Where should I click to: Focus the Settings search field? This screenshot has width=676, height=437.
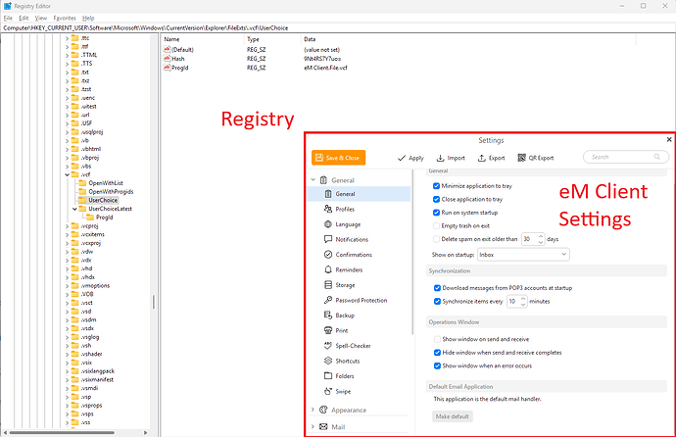[626, 157]
